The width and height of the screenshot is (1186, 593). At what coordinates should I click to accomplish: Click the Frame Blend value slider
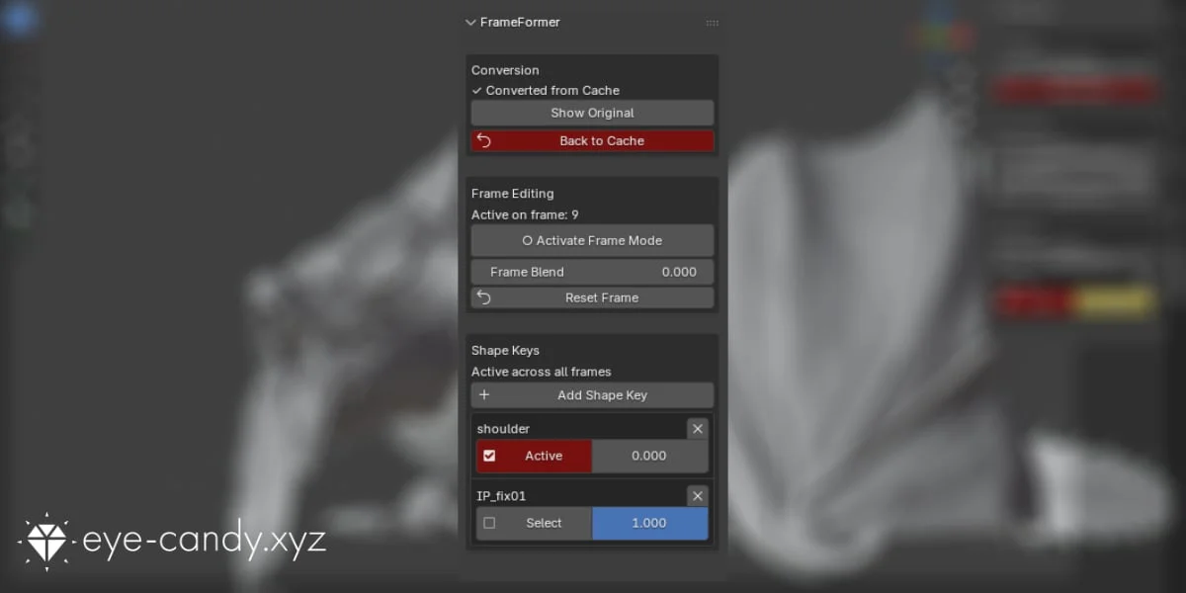point(591,271)
